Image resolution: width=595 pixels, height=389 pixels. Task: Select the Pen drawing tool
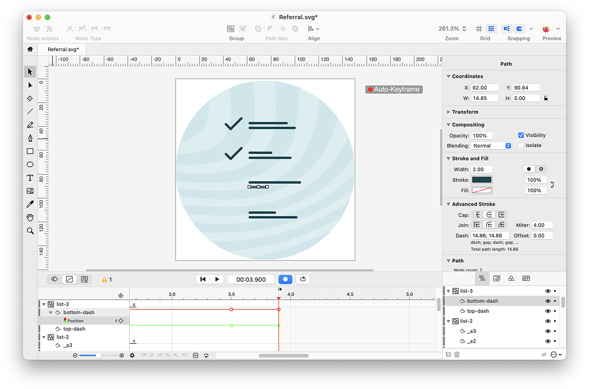30,138
